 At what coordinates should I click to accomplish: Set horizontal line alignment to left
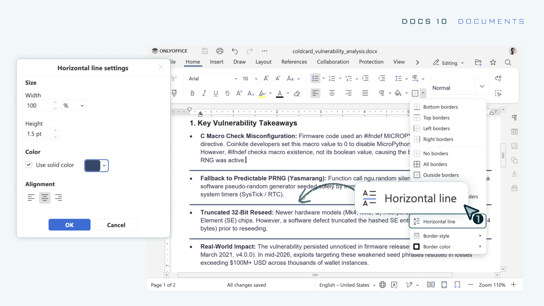point(31,198)
